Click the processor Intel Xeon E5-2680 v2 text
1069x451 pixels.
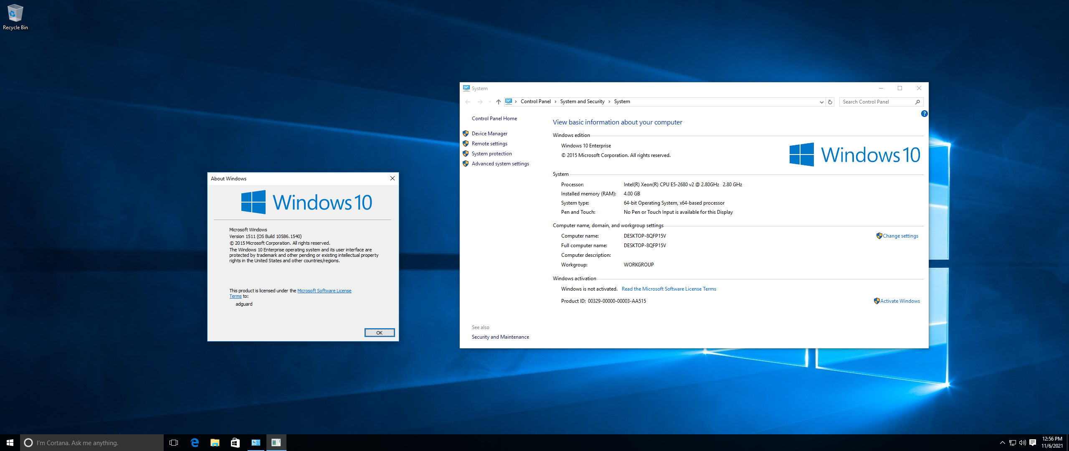point(682,185)
